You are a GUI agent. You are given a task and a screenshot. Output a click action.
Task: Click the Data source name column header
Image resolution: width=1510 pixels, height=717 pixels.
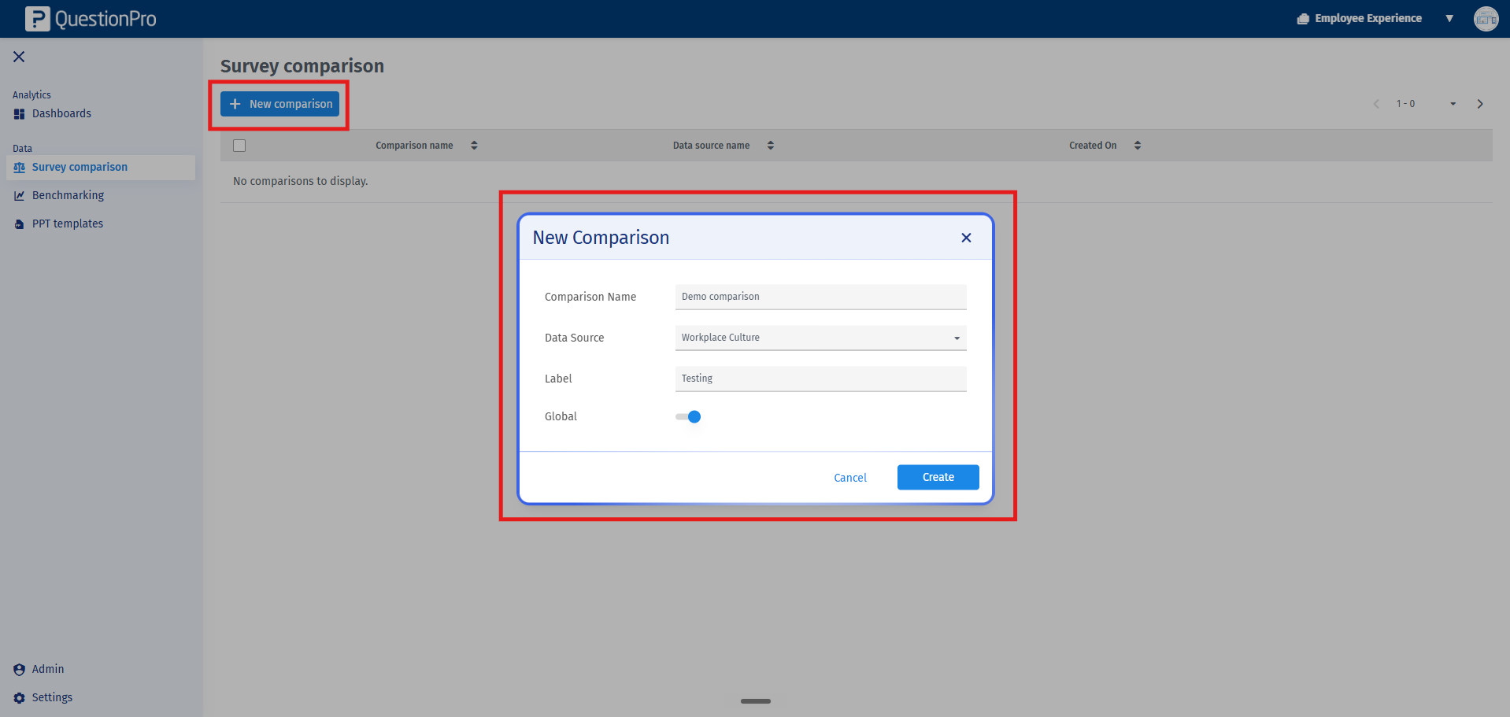pyautogui.click(x=711, y=146)
